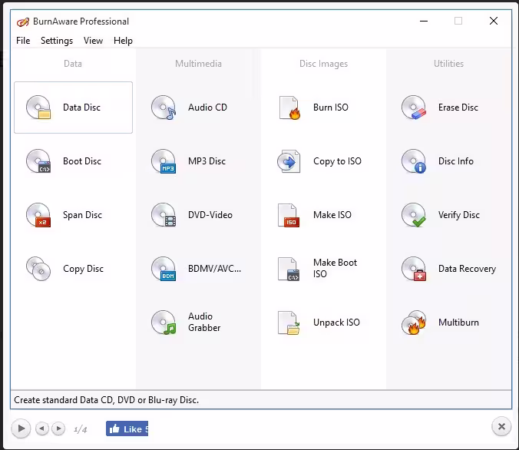Click the Data category heading

(73, 64)
